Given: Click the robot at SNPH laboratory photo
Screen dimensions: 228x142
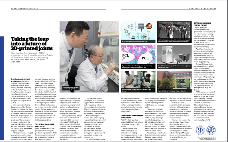Looking at the screenshot, I should coord(138,81).
